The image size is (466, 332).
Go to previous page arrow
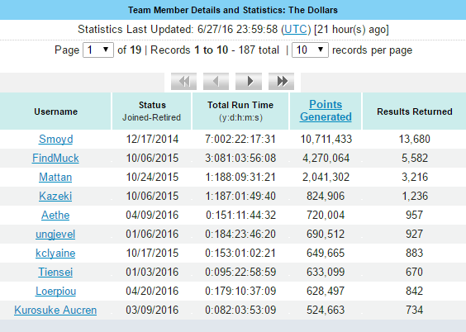click(216, 81)
